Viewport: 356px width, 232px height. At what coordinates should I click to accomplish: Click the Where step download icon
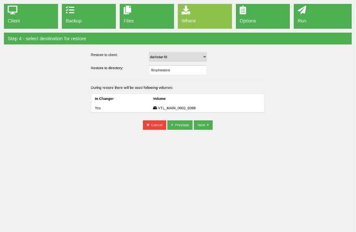point(186,10)
